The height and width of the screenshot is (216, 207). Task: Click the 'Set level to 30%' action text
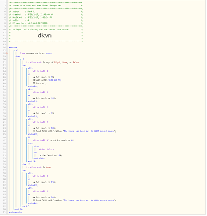(x=46, y=197)
